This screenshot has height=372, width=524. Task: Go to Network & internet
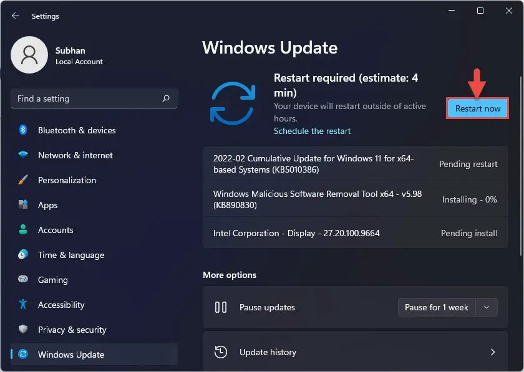click(x=94, y=155)
